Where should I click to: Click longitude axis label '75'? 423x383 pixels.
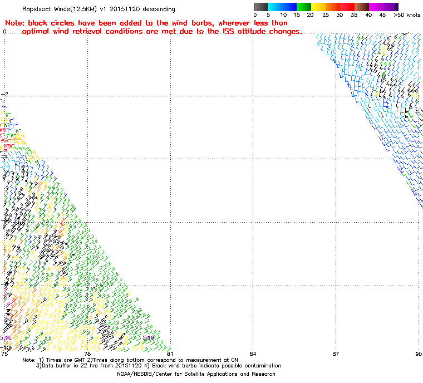coord(4,354)
